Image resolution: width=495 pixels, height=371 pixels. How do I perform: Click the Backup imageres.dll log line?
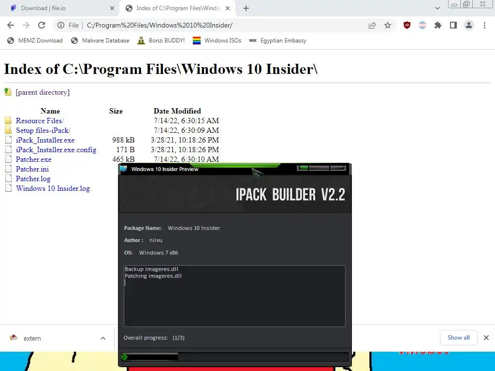pyautogui.click(x=151, y=269)
